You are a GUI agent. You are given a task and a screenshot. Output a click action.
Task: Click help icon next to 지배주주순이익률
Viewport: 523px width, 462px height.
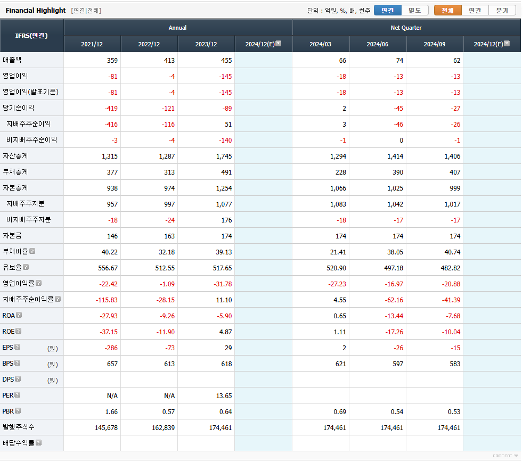point(58,300)
